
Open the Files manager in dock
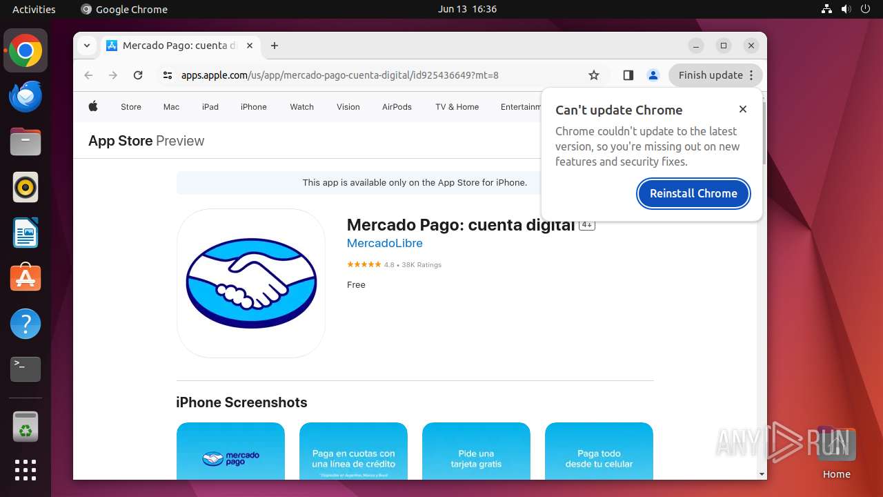26,142
